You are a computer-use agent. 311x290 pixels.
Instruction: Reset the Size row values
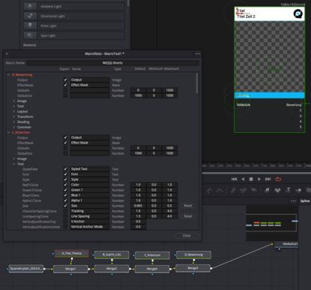pyautogui.click(x=188, y=206)
